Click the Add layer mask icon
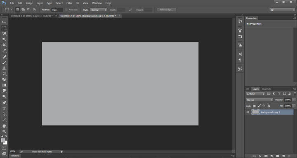The height and width of the screenshot is (158, 297). pos(266,156)
